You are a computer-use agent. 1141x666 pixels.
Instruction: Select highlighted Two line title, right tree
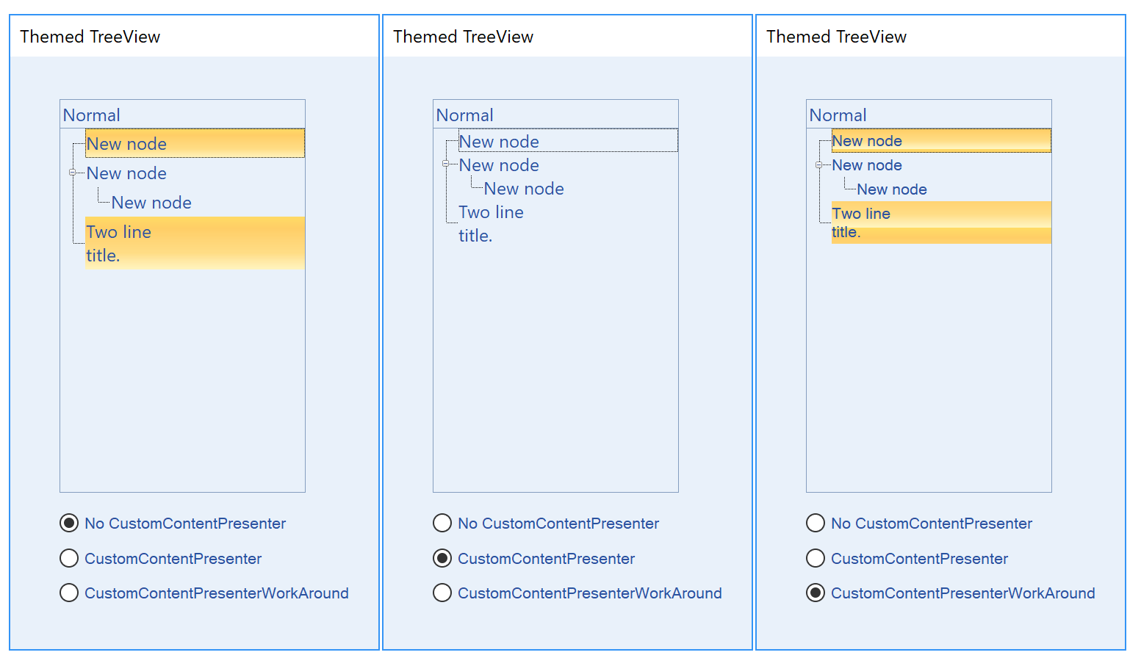coord(941,222)
